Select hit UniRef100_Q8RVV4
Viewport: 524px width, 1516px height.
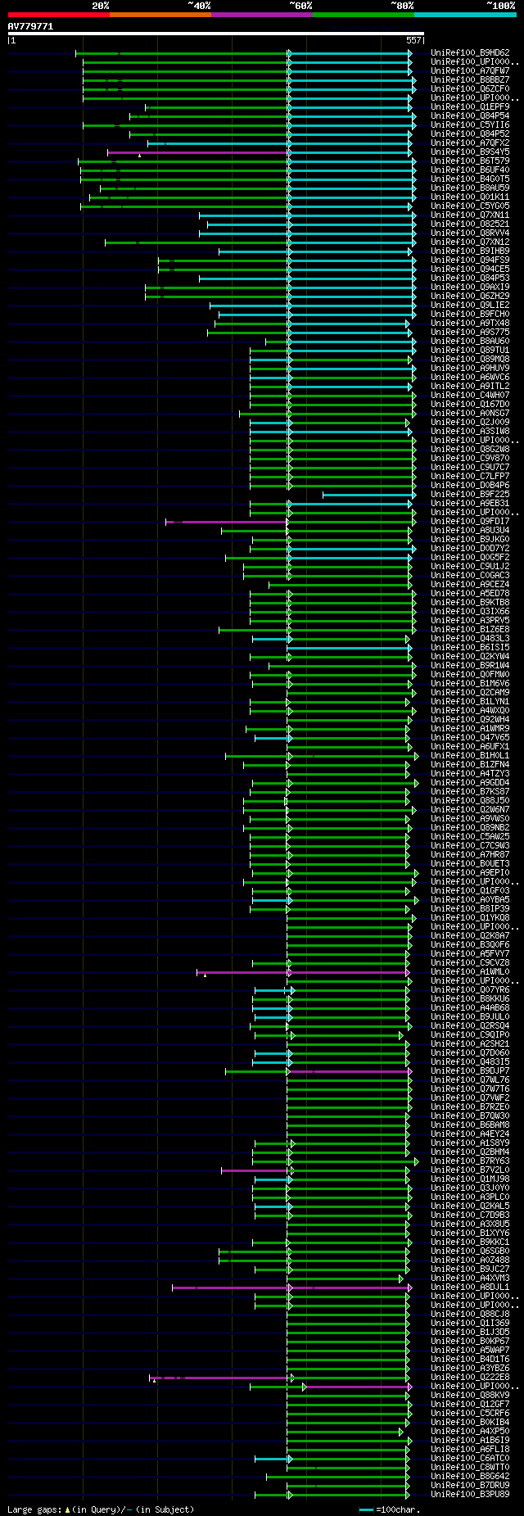(x=470, y=233)
